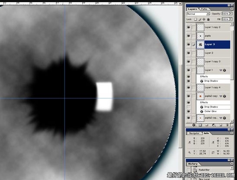
Task: Click the CMYK eyedropper icon in Info
Action: (213, 142)
